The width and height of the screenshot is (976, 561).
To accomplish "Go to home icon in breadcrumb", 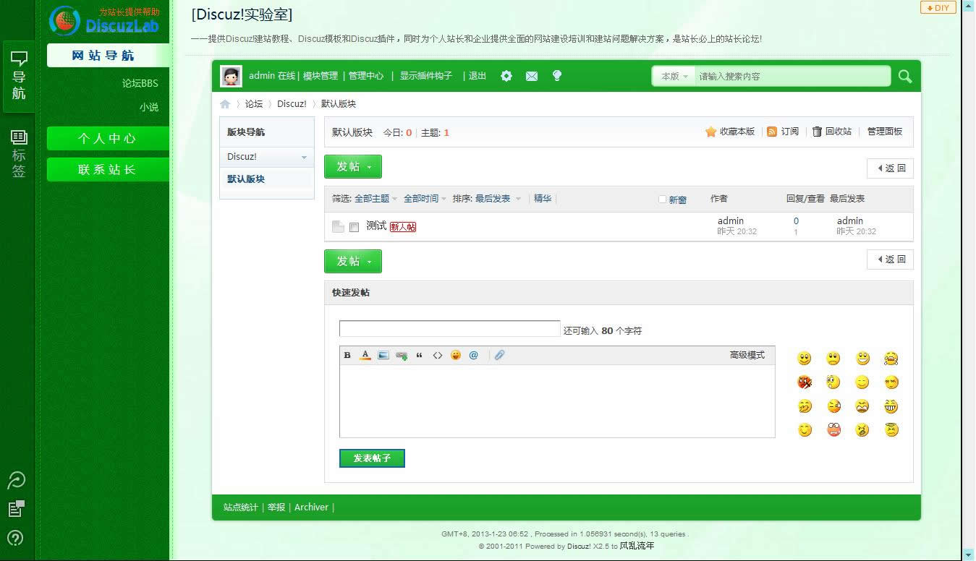I will tap(226, 104).
